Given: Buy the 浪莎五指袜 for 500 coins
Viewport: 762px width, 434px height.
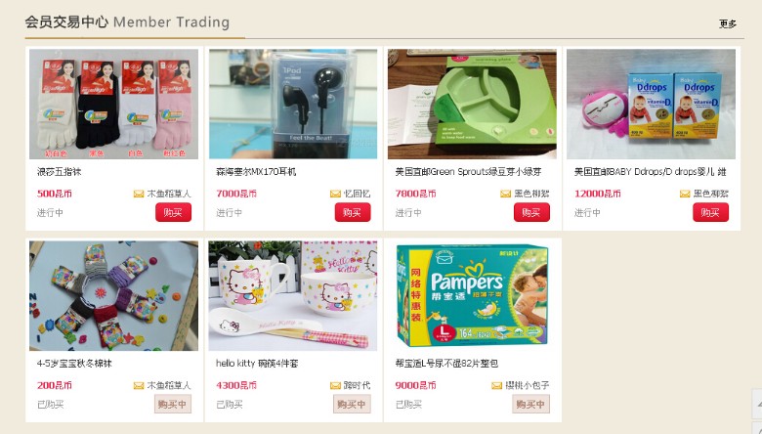Looking at the screenshot, I should [x=174, y=212].
